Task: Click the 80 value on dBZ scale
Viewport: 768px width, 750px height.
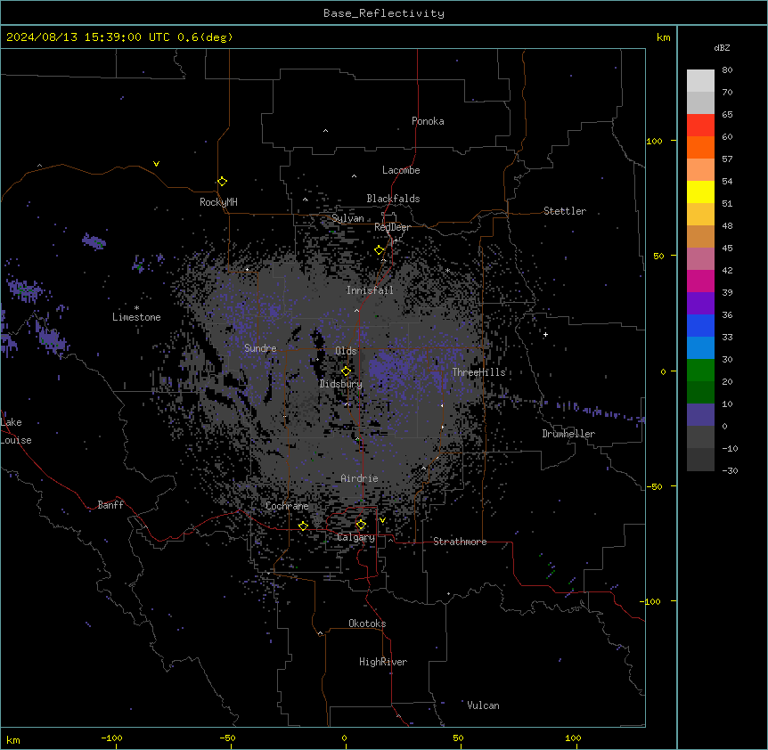Action: pyautogui.click(x=727, y=70)
